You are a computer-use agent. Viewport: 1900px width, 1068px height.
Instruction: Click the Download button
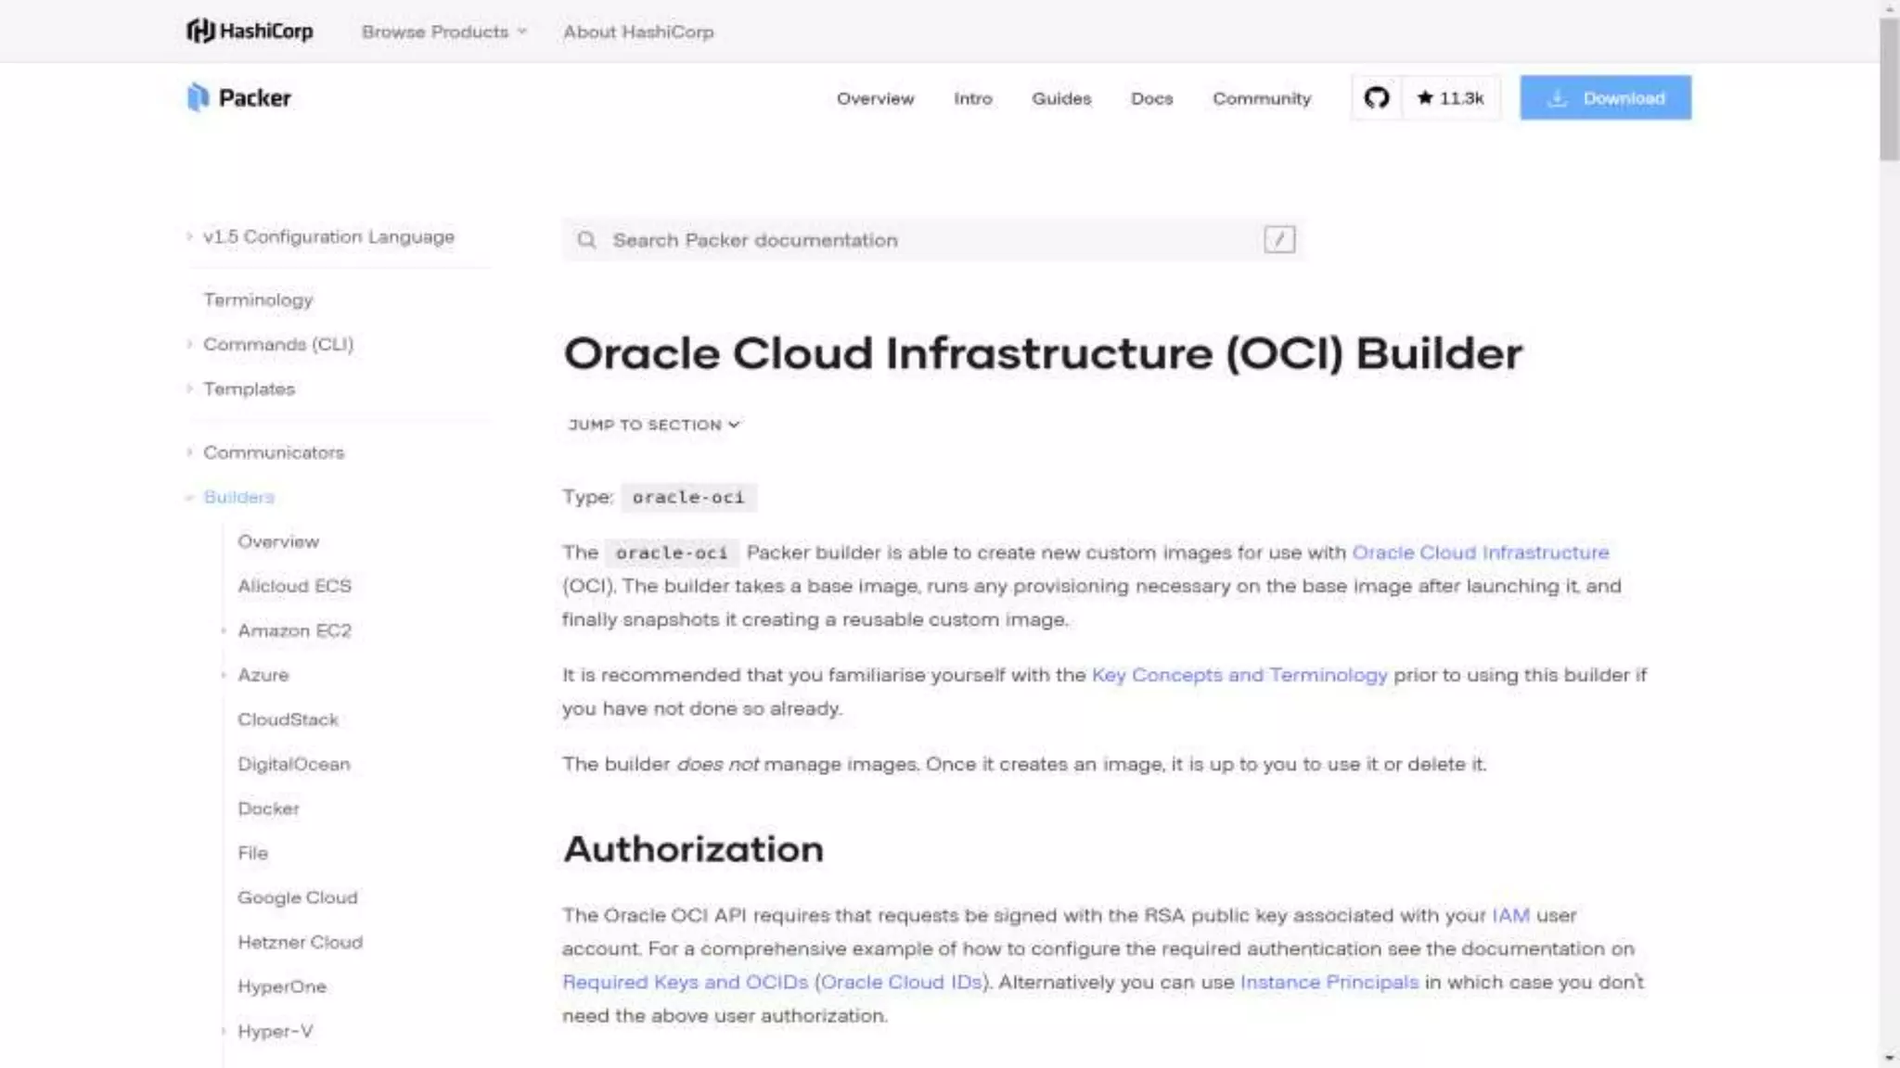[1605, 97]
